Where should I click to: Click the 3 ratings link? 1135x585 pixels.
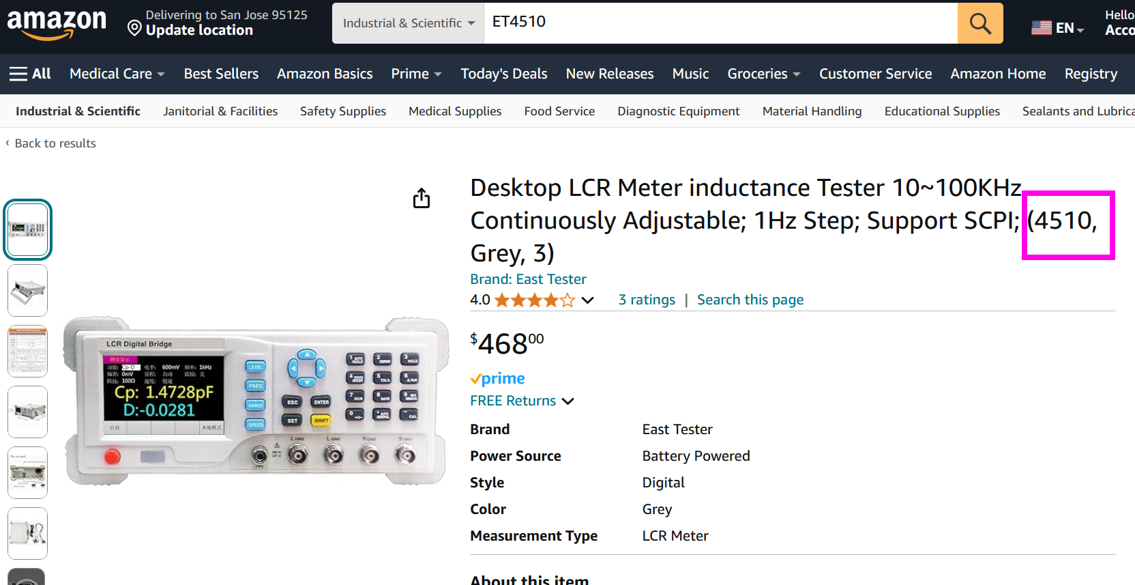[647, 300]
